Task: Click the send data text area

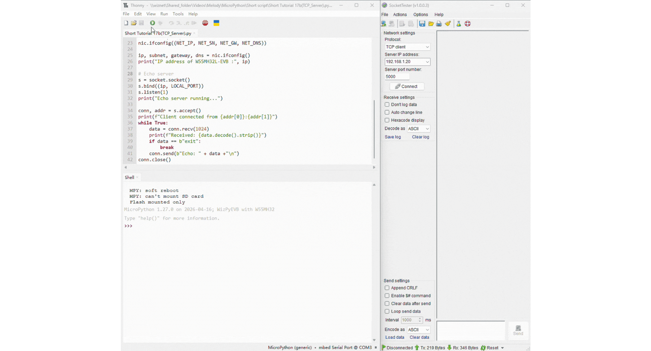Action: [471, 331]
